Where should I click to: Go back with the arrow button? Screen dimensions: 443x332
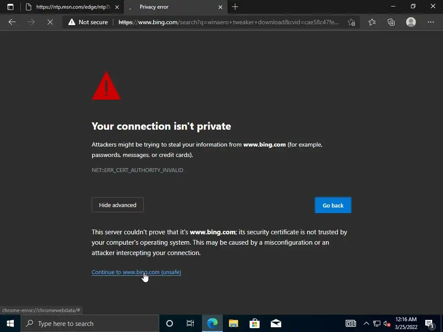point(12,22)
